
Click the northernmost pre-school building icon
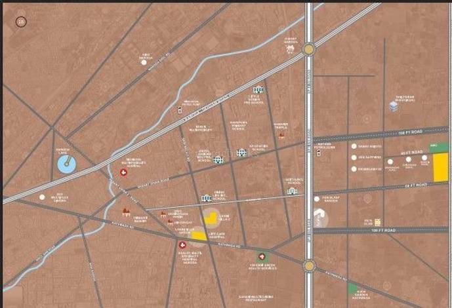click(x=258, y=89)
